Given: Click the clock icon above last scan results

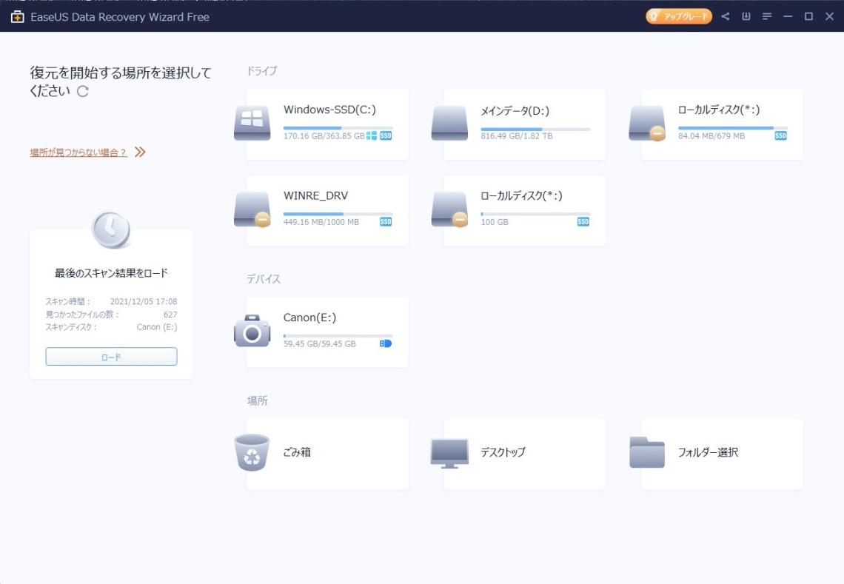Looking at the screenshot, I should point(111,230).
